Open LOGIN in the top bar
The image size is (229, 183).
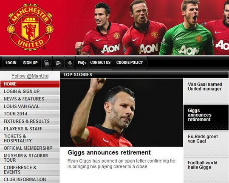[11, 63]
